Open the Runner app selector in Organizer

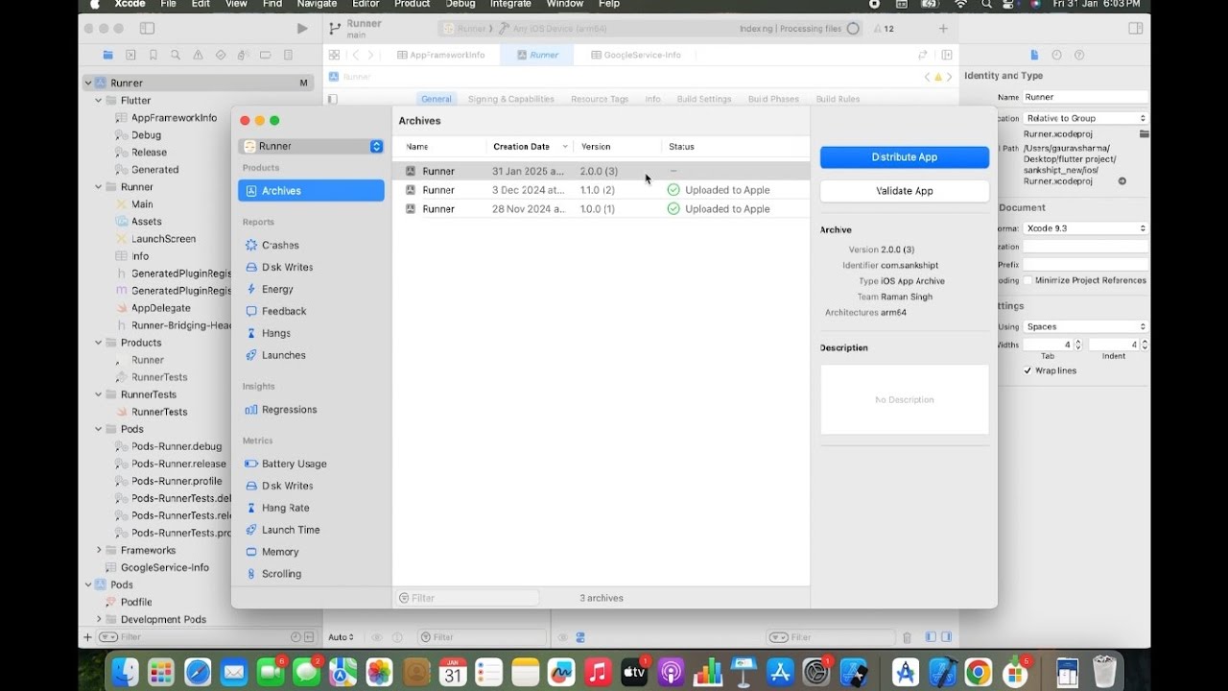tap(311, 146)
